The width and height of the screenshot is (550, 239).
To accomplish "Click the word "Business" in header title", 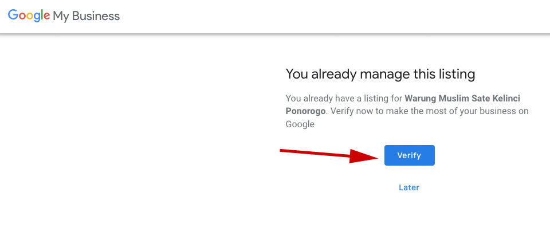I will [x=96, y=16].
